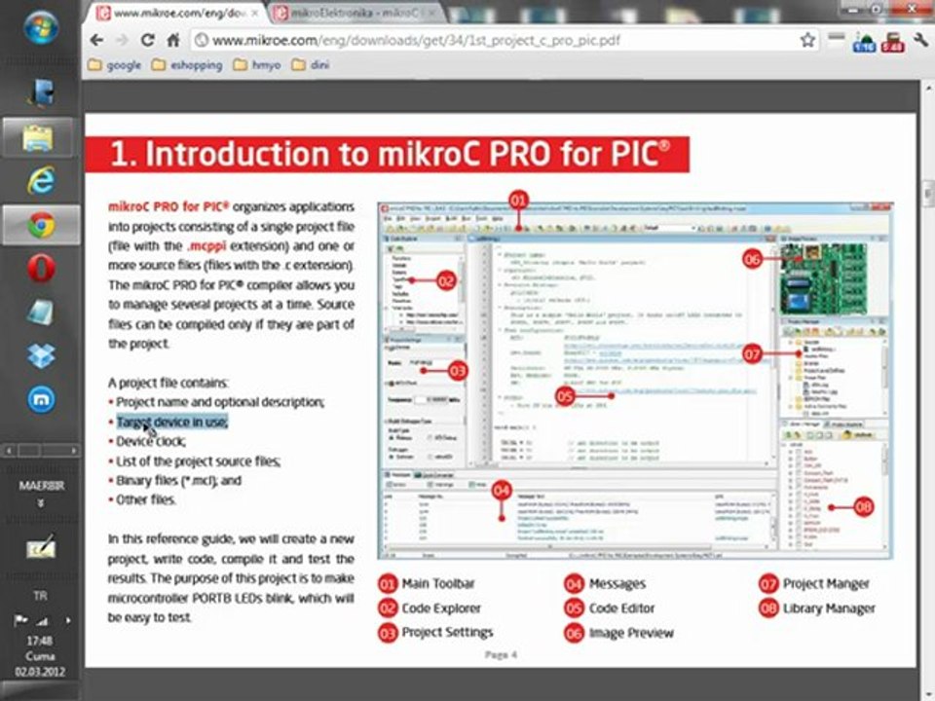This screenshot has width=935, height=701.
Task: Launch Internet Explorer from taskbar
Action: (41, 181)
